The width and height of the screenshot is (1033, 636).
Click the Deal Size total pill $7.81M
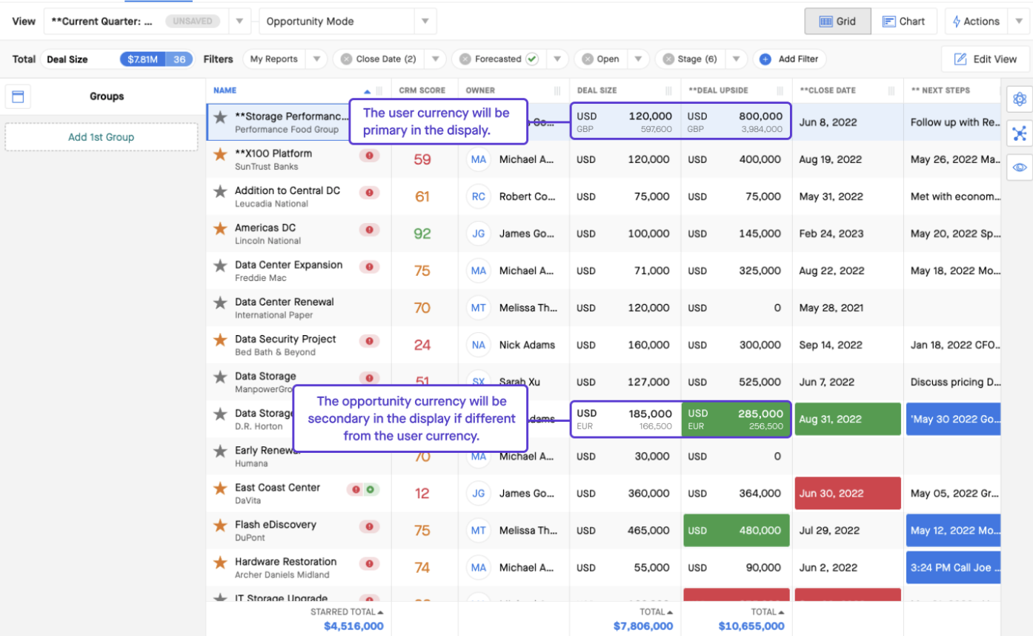tap(142, 59)
